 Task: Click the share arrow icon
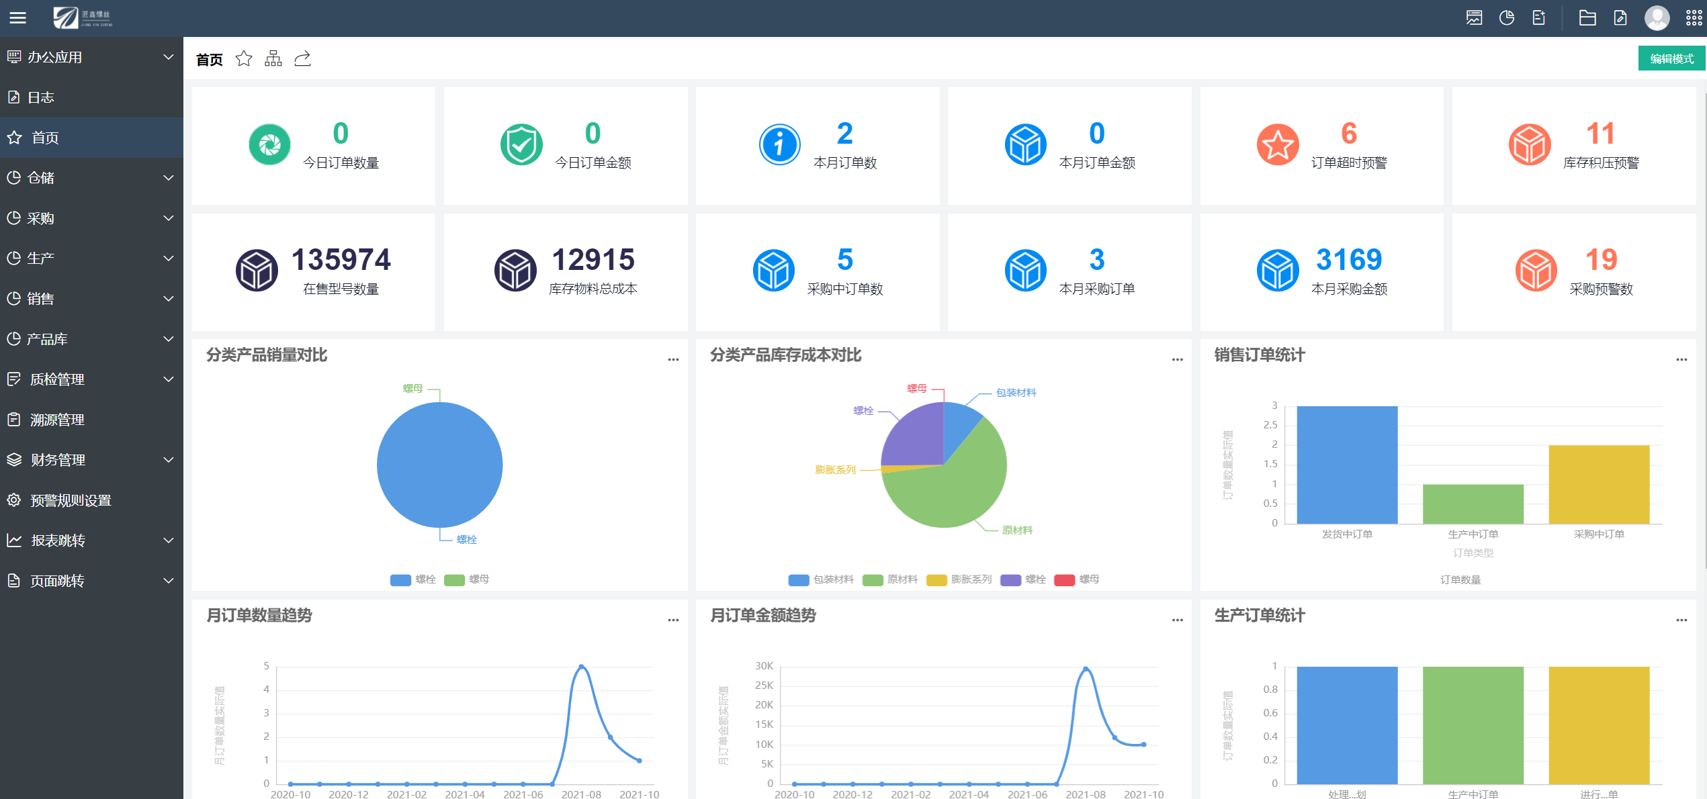pos(303,59)
